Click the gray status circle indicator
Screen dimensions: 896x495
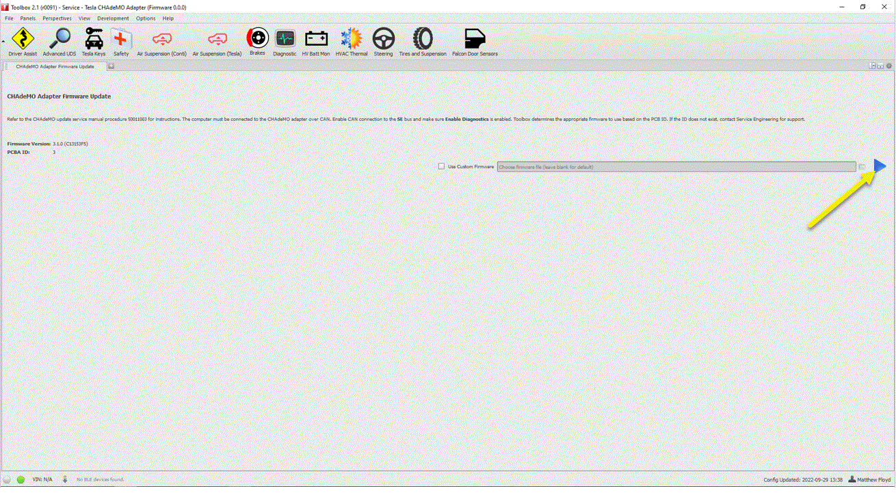[x=8, y=480]
